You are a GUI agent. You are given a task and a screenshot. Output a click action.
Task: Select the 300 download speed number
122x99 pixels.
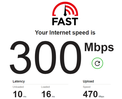(45, 57)
